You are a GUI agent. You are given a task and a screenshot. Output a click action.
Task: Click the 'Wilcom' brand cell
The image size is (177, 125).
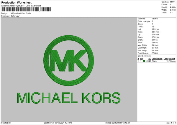pyautogui.click(x=173, y=61)
